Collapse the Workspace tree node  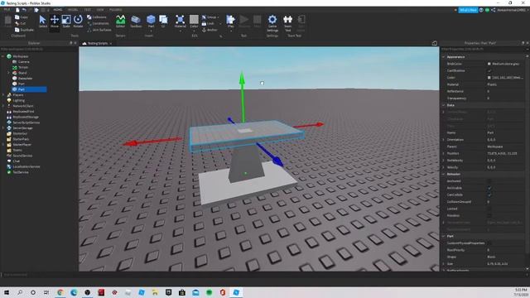click(3, 56)
